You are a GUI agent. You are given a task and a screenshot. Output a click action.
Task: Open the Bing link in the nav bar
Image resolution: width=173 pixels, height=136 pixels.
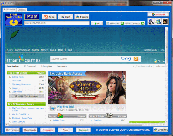(70, 50)
